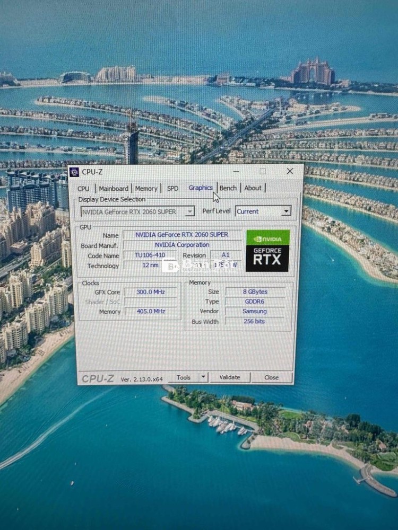This screenshot has width=398, height=530.
Task: Click the 'NVIDIA Corporation' board manufacturer value
Action: [x=182, y=245]
